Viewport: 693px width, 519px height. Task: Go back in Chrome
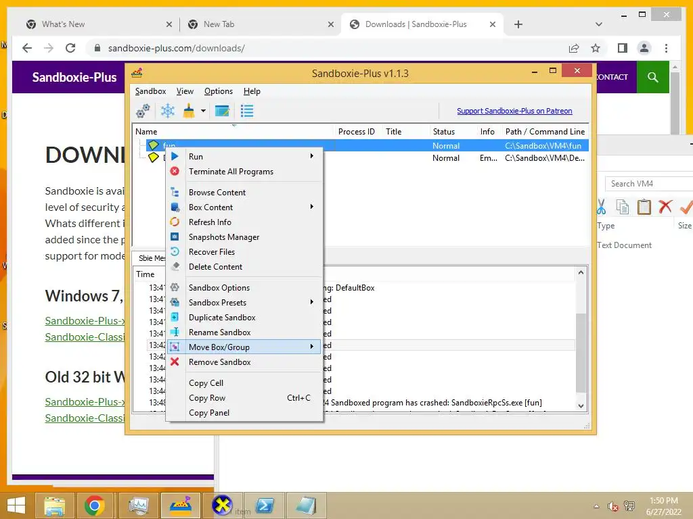pos(27,48)
